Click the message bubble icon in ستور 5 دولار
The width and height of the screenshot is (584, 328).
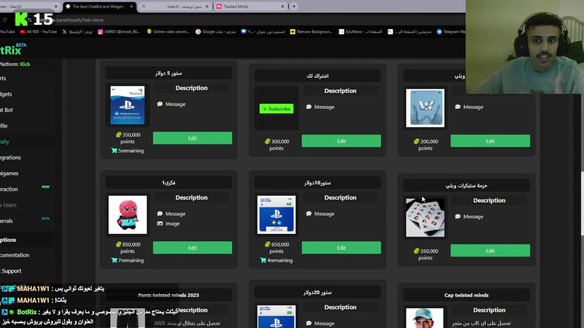point(160,104)
